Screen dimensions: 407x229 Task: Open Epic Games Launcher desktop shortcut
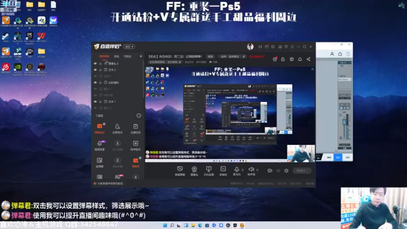point(30,38)
